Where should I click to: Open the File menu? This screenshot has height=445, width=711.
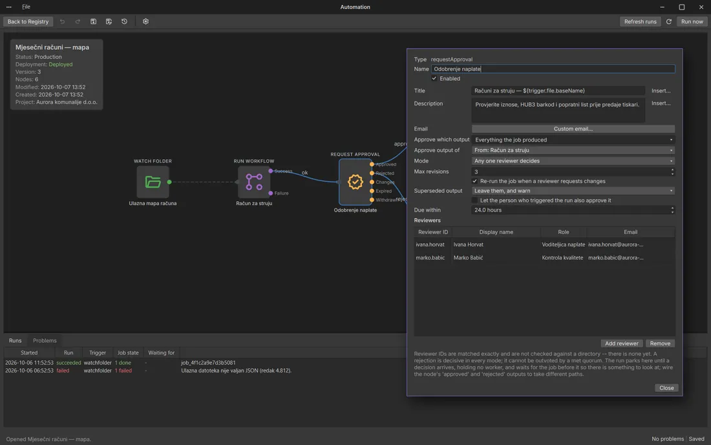[27, 7]
